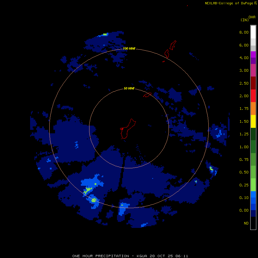
Task: Click the [IN] units label
Action: pyautogui.click(x=245, y=20)
